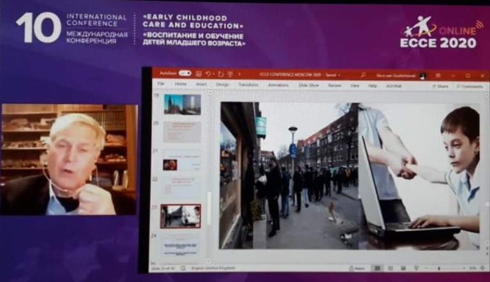Click zoom out minus button

426,268
